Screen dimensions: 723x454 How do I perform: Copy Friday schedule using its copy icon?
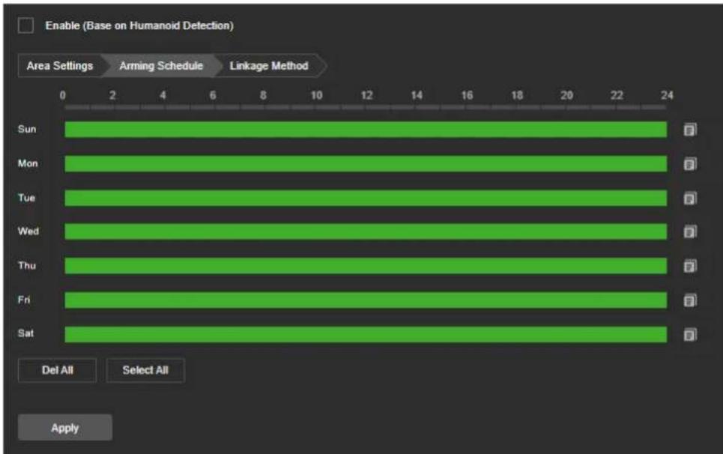point(690,300)
